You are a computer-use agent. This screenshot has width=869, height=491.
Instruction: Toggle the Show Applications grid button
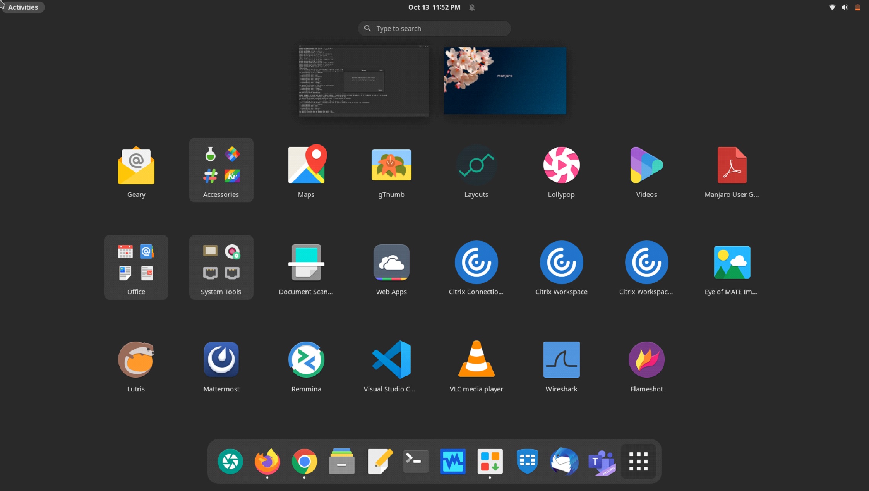[x=638, y=461]
